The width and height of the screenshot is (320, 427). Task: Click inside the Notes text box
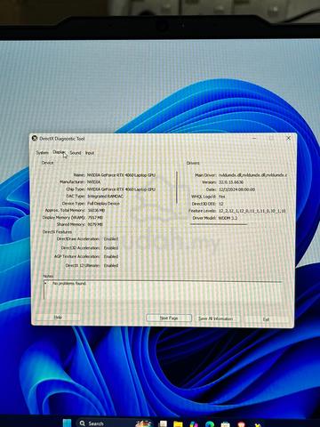163,290
